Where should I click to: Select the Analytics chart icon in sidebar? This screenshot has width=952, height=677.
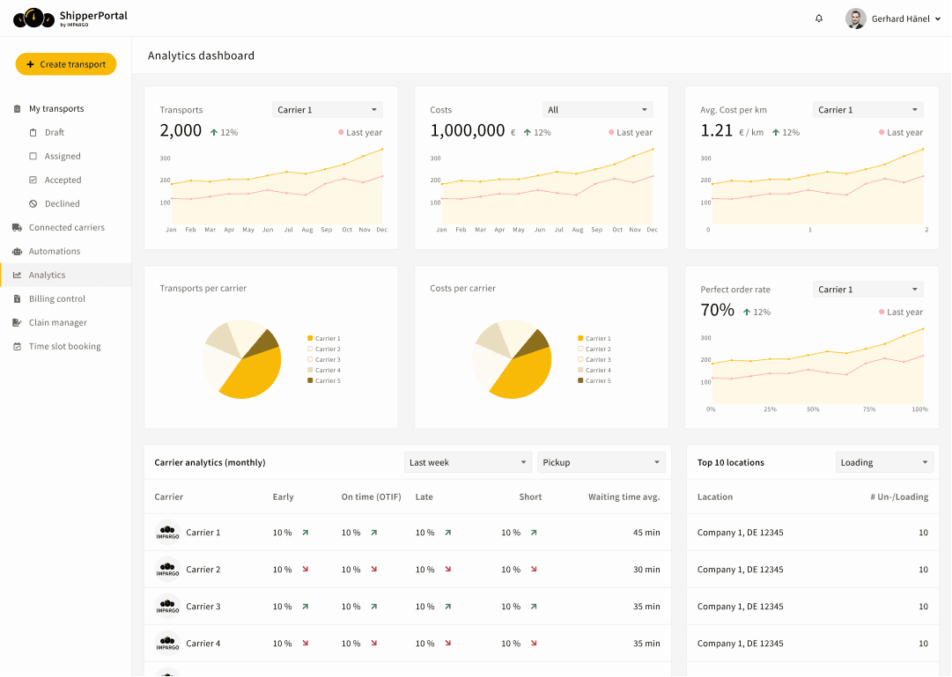pyautogui.click(x=17, y=275)
